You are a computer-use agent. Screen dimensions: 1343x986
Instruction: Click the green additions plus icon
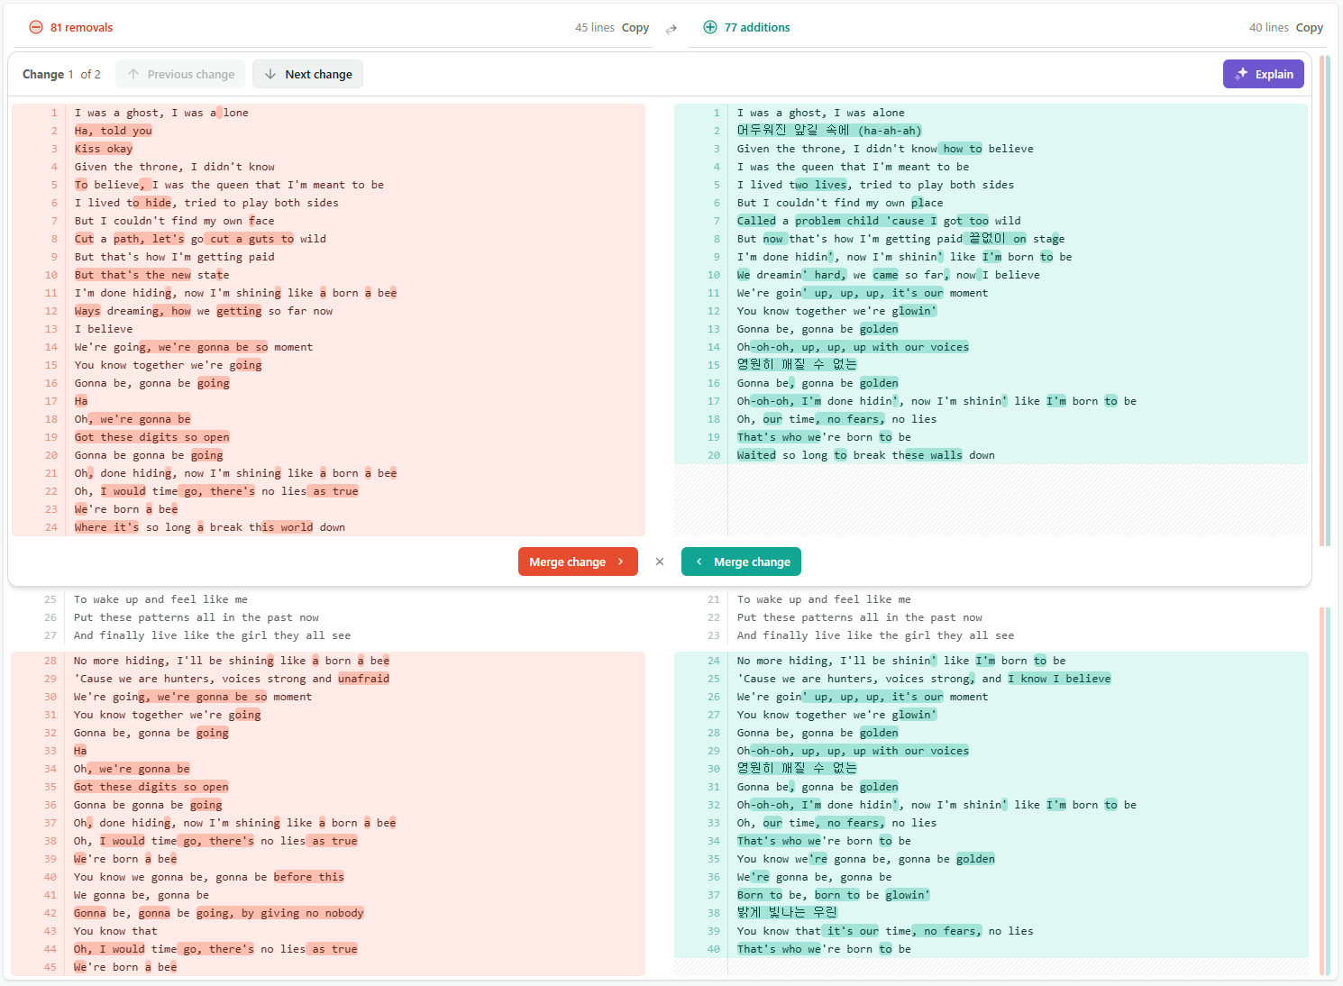tap(710, 27)
